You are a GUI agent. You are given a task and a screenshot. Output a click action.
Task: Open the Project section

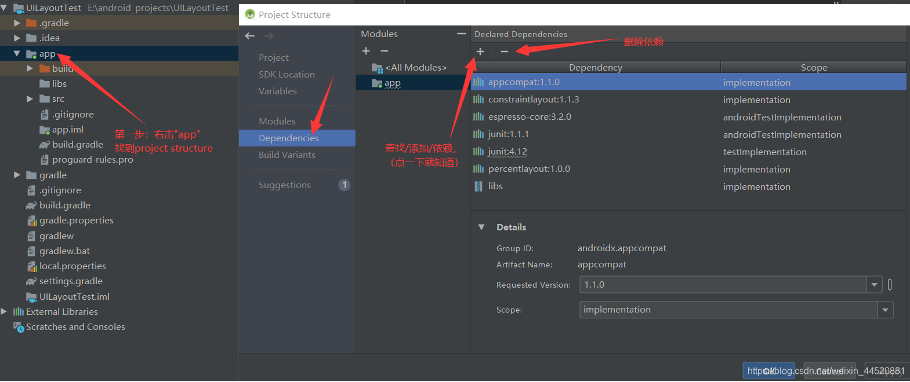coord(274,58)
